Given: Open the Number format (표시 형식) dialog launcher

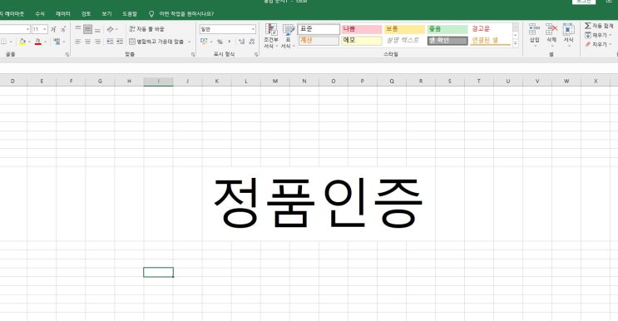Looking at the screenshot, I should (256, 54).
